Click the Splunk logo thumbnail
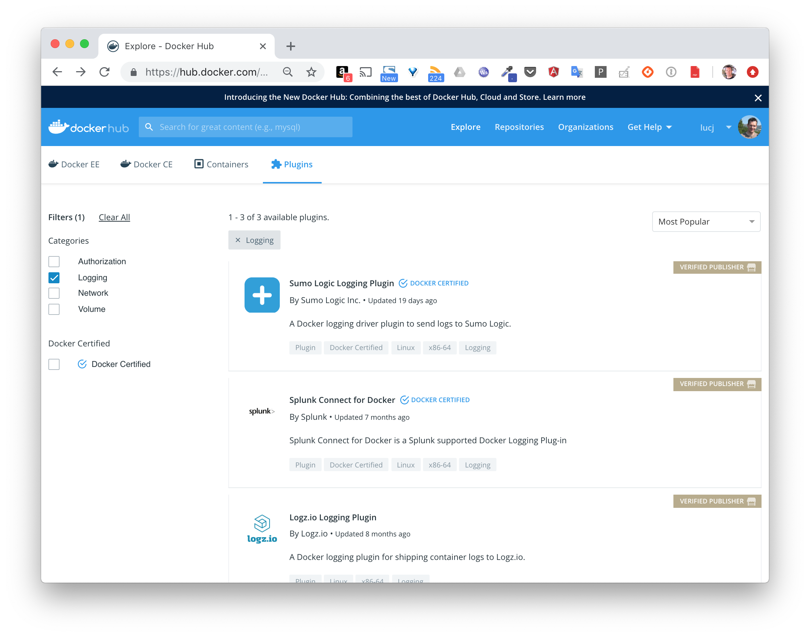Screen dimensions: 810x637 [262, 411]
